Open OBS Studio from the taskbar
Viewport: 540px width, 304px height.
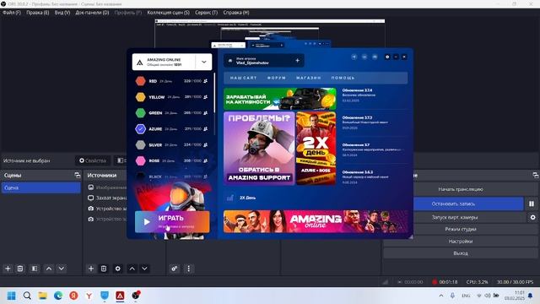tap(136, 296)
